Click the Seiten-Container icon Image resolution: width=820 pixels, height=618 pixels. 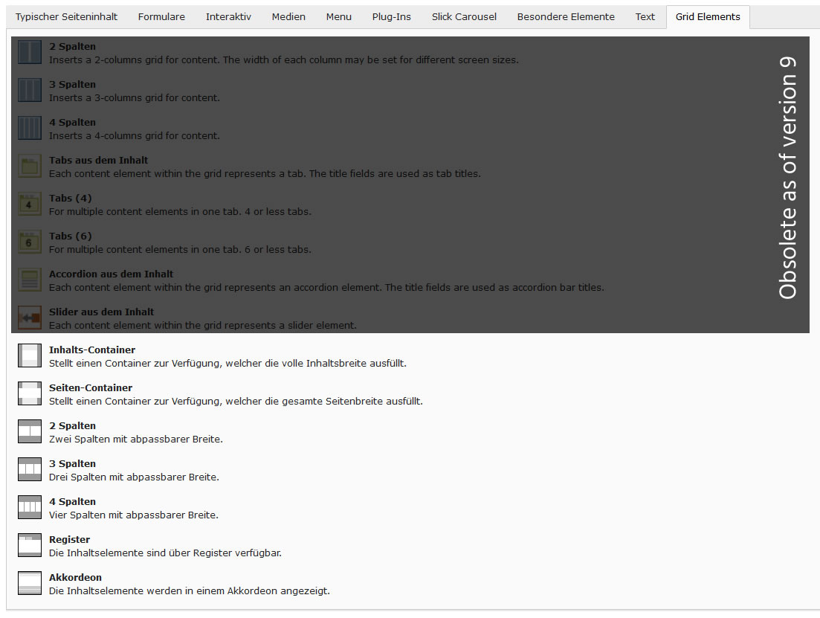30,393
